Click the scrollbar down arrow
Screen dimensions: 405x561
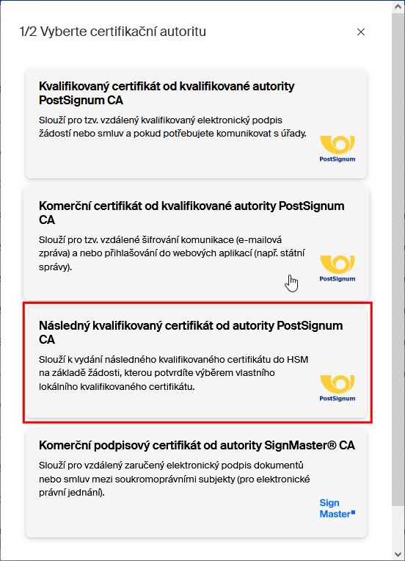pos(398,554)
